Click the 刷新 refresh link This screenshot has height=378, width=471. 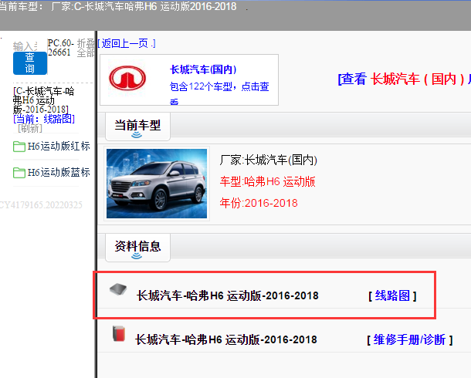pos(30,128)
